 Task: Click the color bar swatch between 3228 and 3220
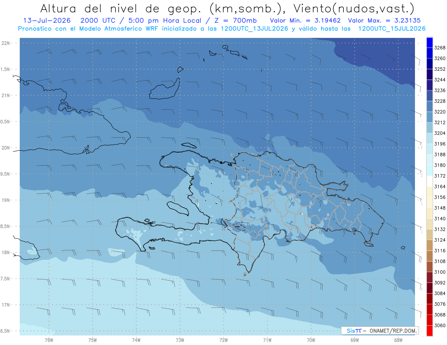pyautogui.click(x=429, y=106)
